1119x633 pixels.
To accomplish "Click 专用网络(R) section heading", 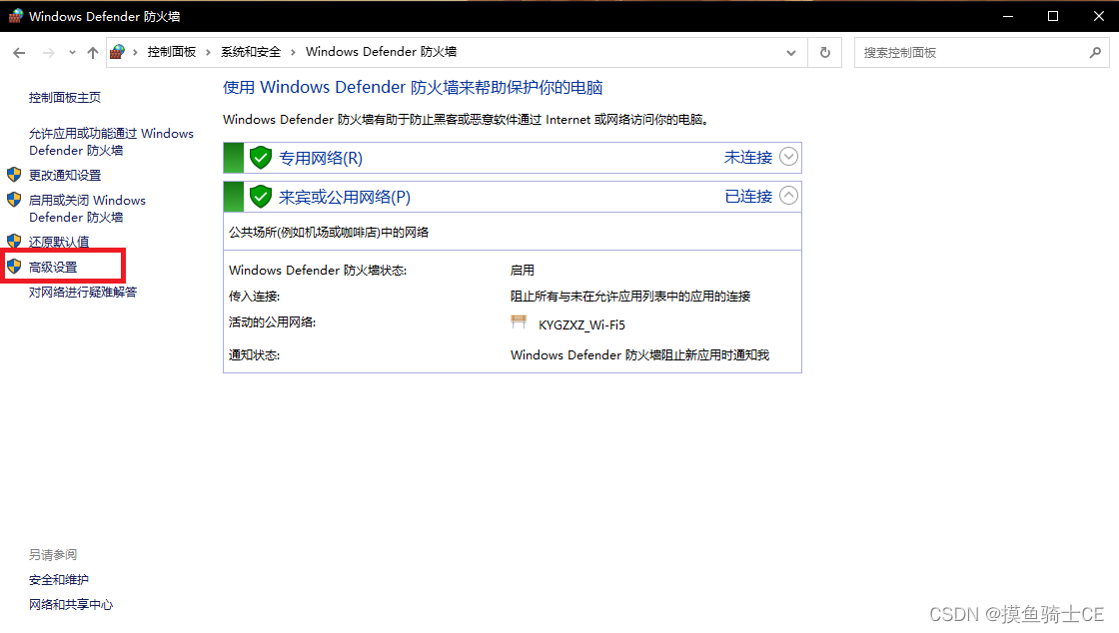I will (x=321, y=158).
